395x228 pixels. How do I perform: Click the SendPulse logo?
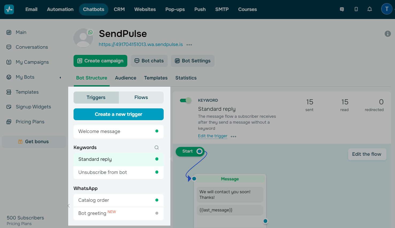point(9,9)
